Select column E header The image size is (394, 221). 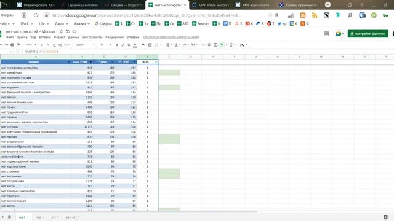click(147, 56)
